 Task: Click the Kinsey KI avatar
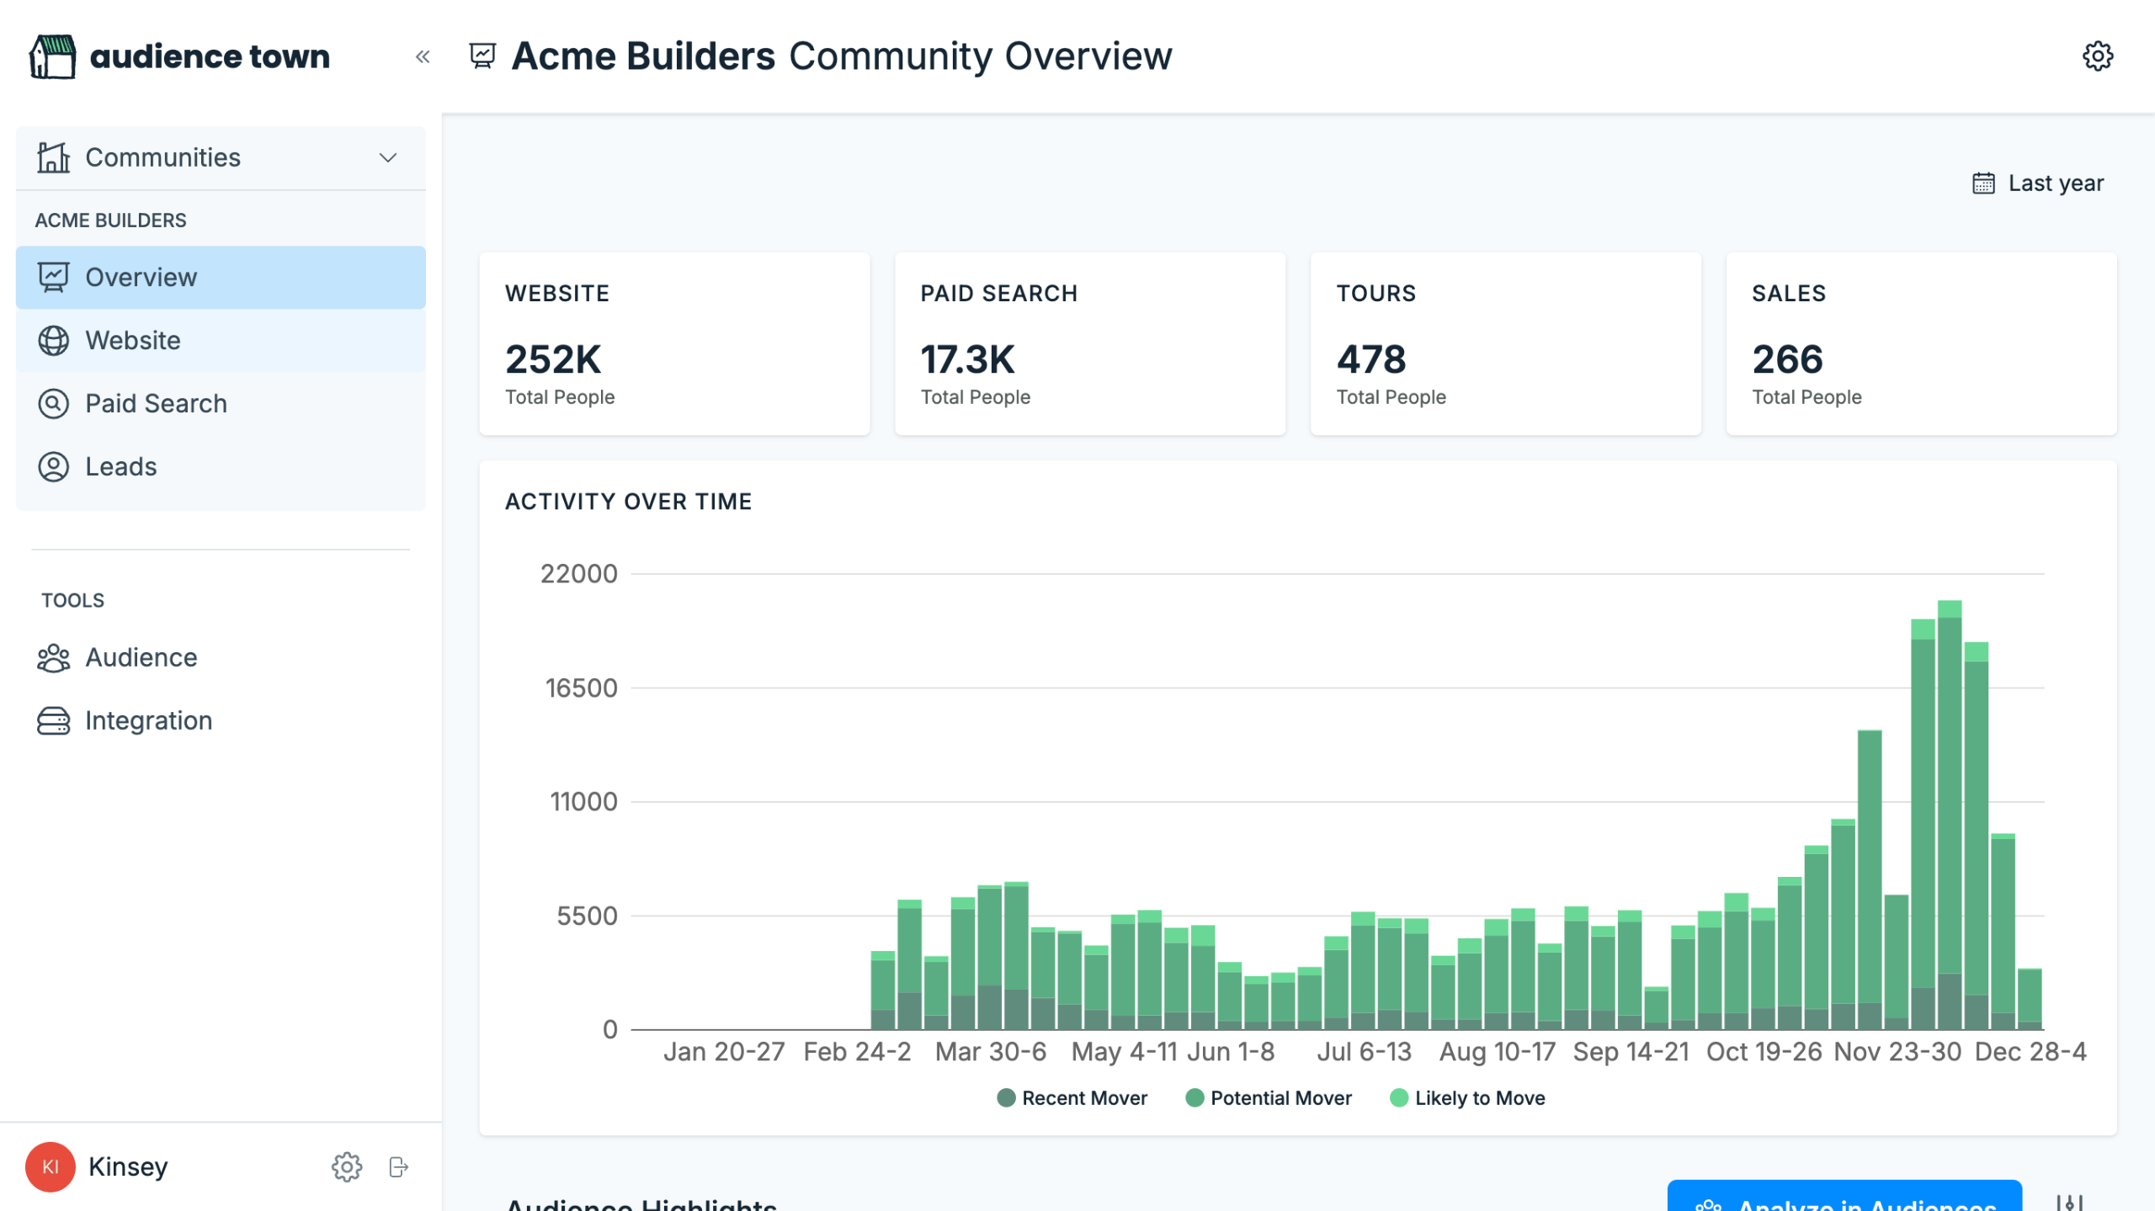point(51,1166)
